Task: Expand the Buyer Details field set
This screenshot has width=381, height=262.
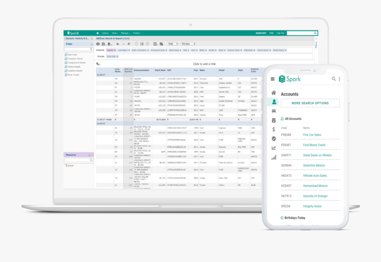Action: [x=72, y=75]
